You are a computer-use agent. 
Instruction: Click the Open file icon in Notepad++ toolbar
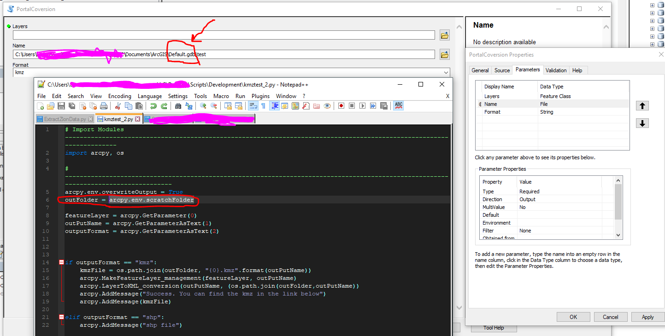click(x=51, y=106)
